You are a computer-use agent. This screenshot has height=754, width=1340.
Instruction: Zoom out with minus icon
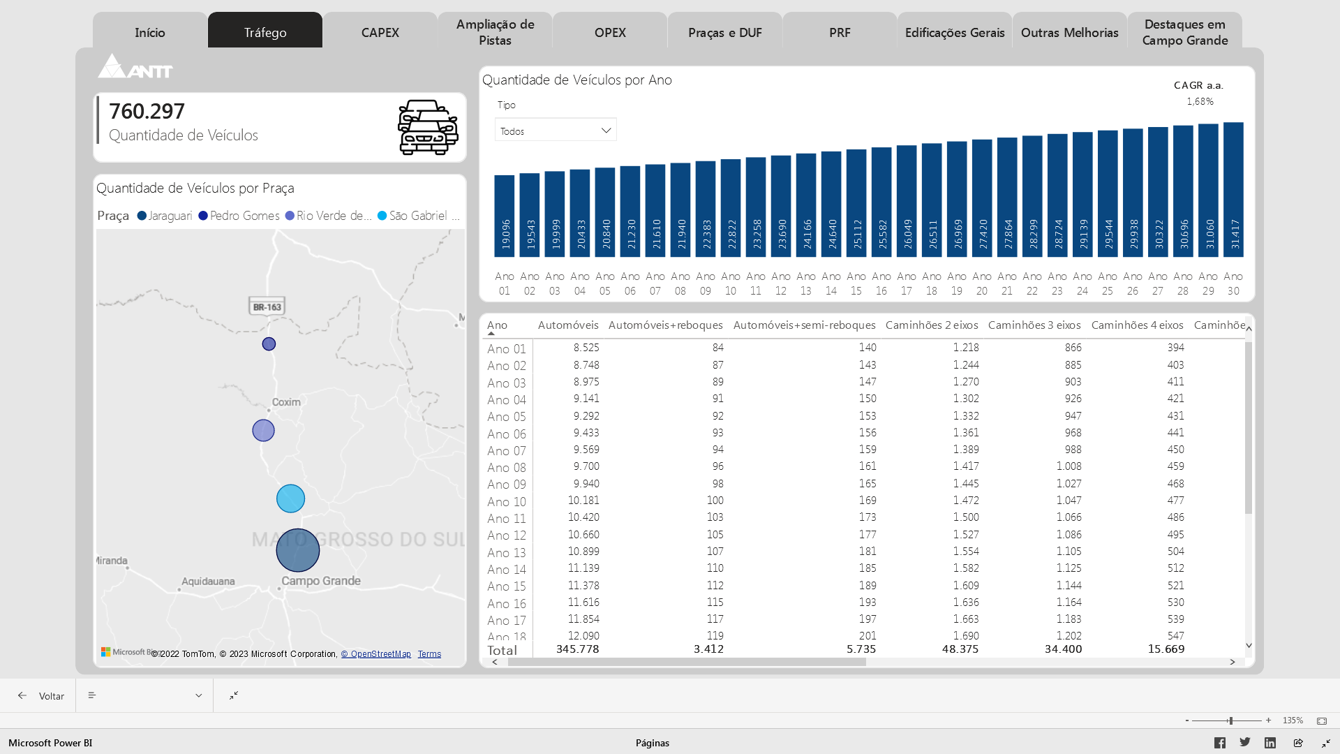point(1186,720)
